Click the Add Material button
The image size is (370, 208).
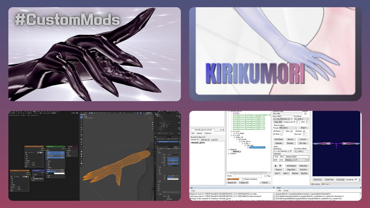[291, 166]
